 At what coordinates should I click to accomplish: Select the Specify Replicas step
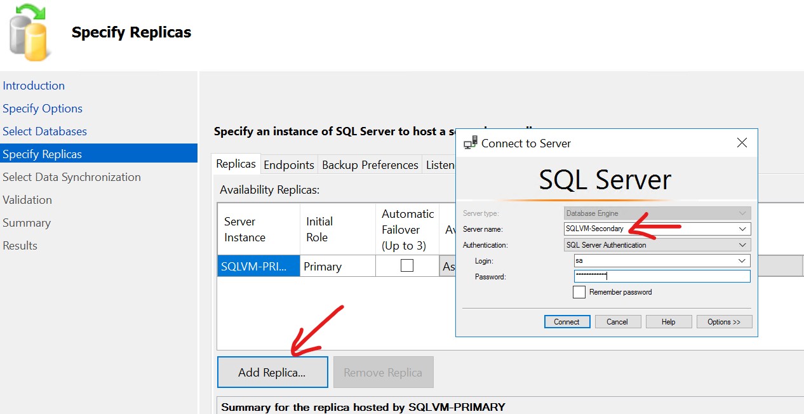click(x=98, y=154)
